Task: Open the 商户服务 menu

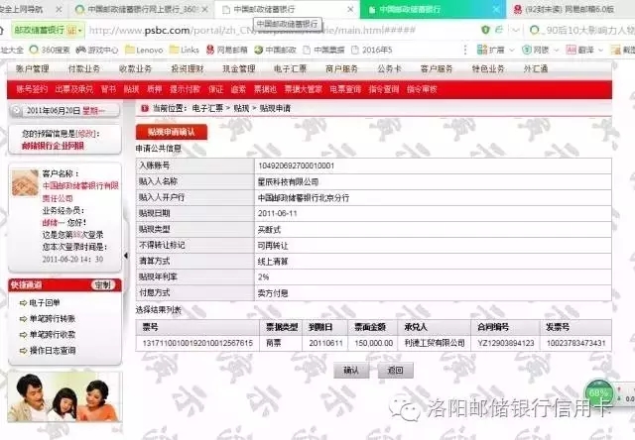Action: [x=341, y=68]
